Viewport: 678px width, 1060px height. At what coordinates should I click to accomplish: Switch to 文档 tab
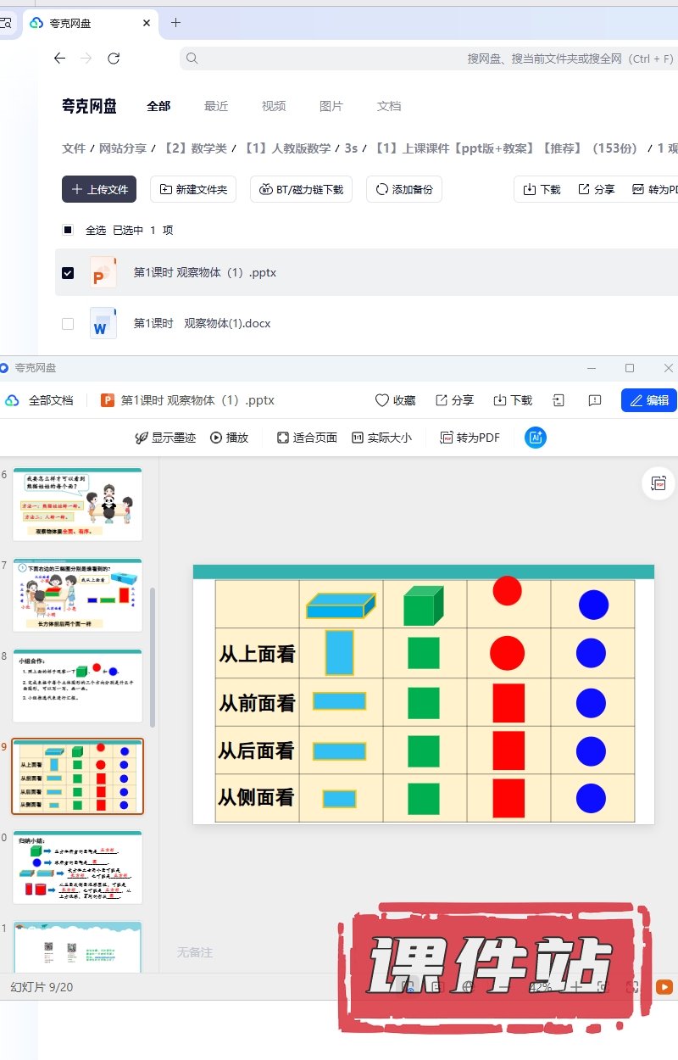pos(389,106)
